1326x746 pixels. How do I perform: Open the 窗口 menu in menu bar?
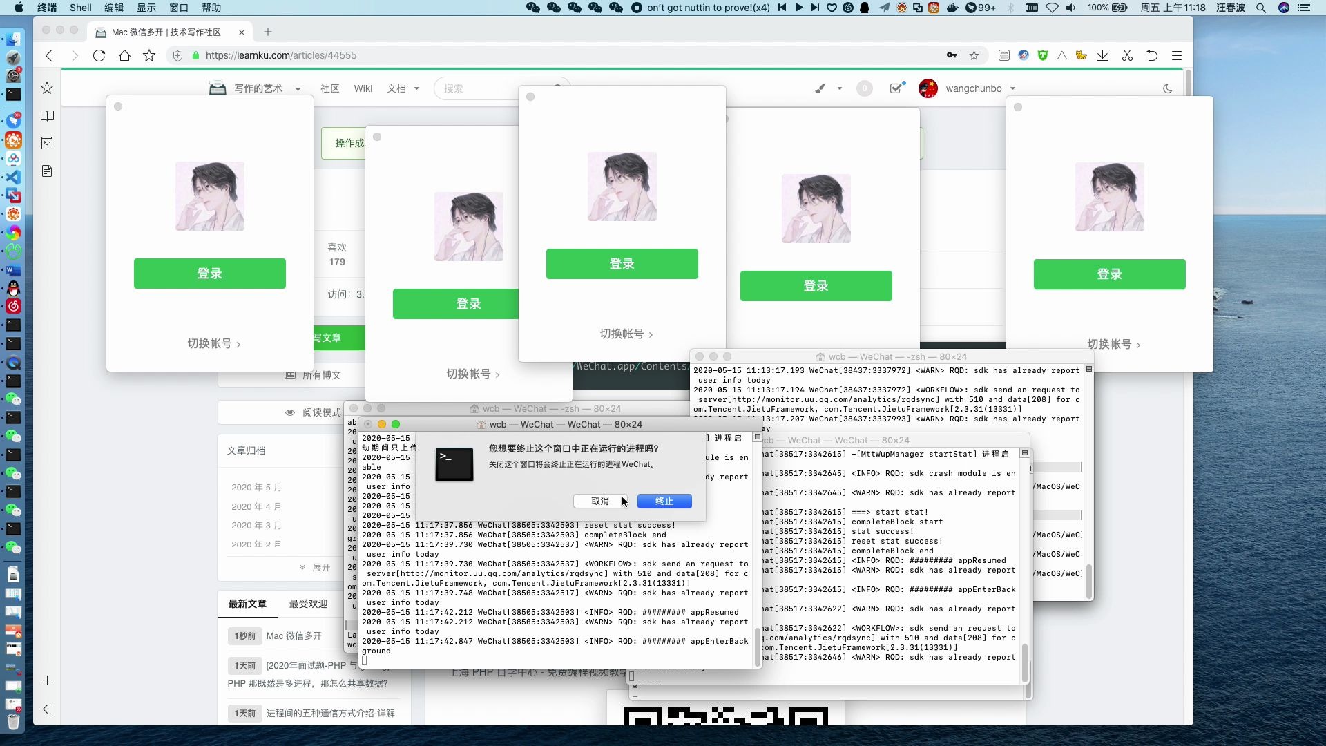click(179, 8)
